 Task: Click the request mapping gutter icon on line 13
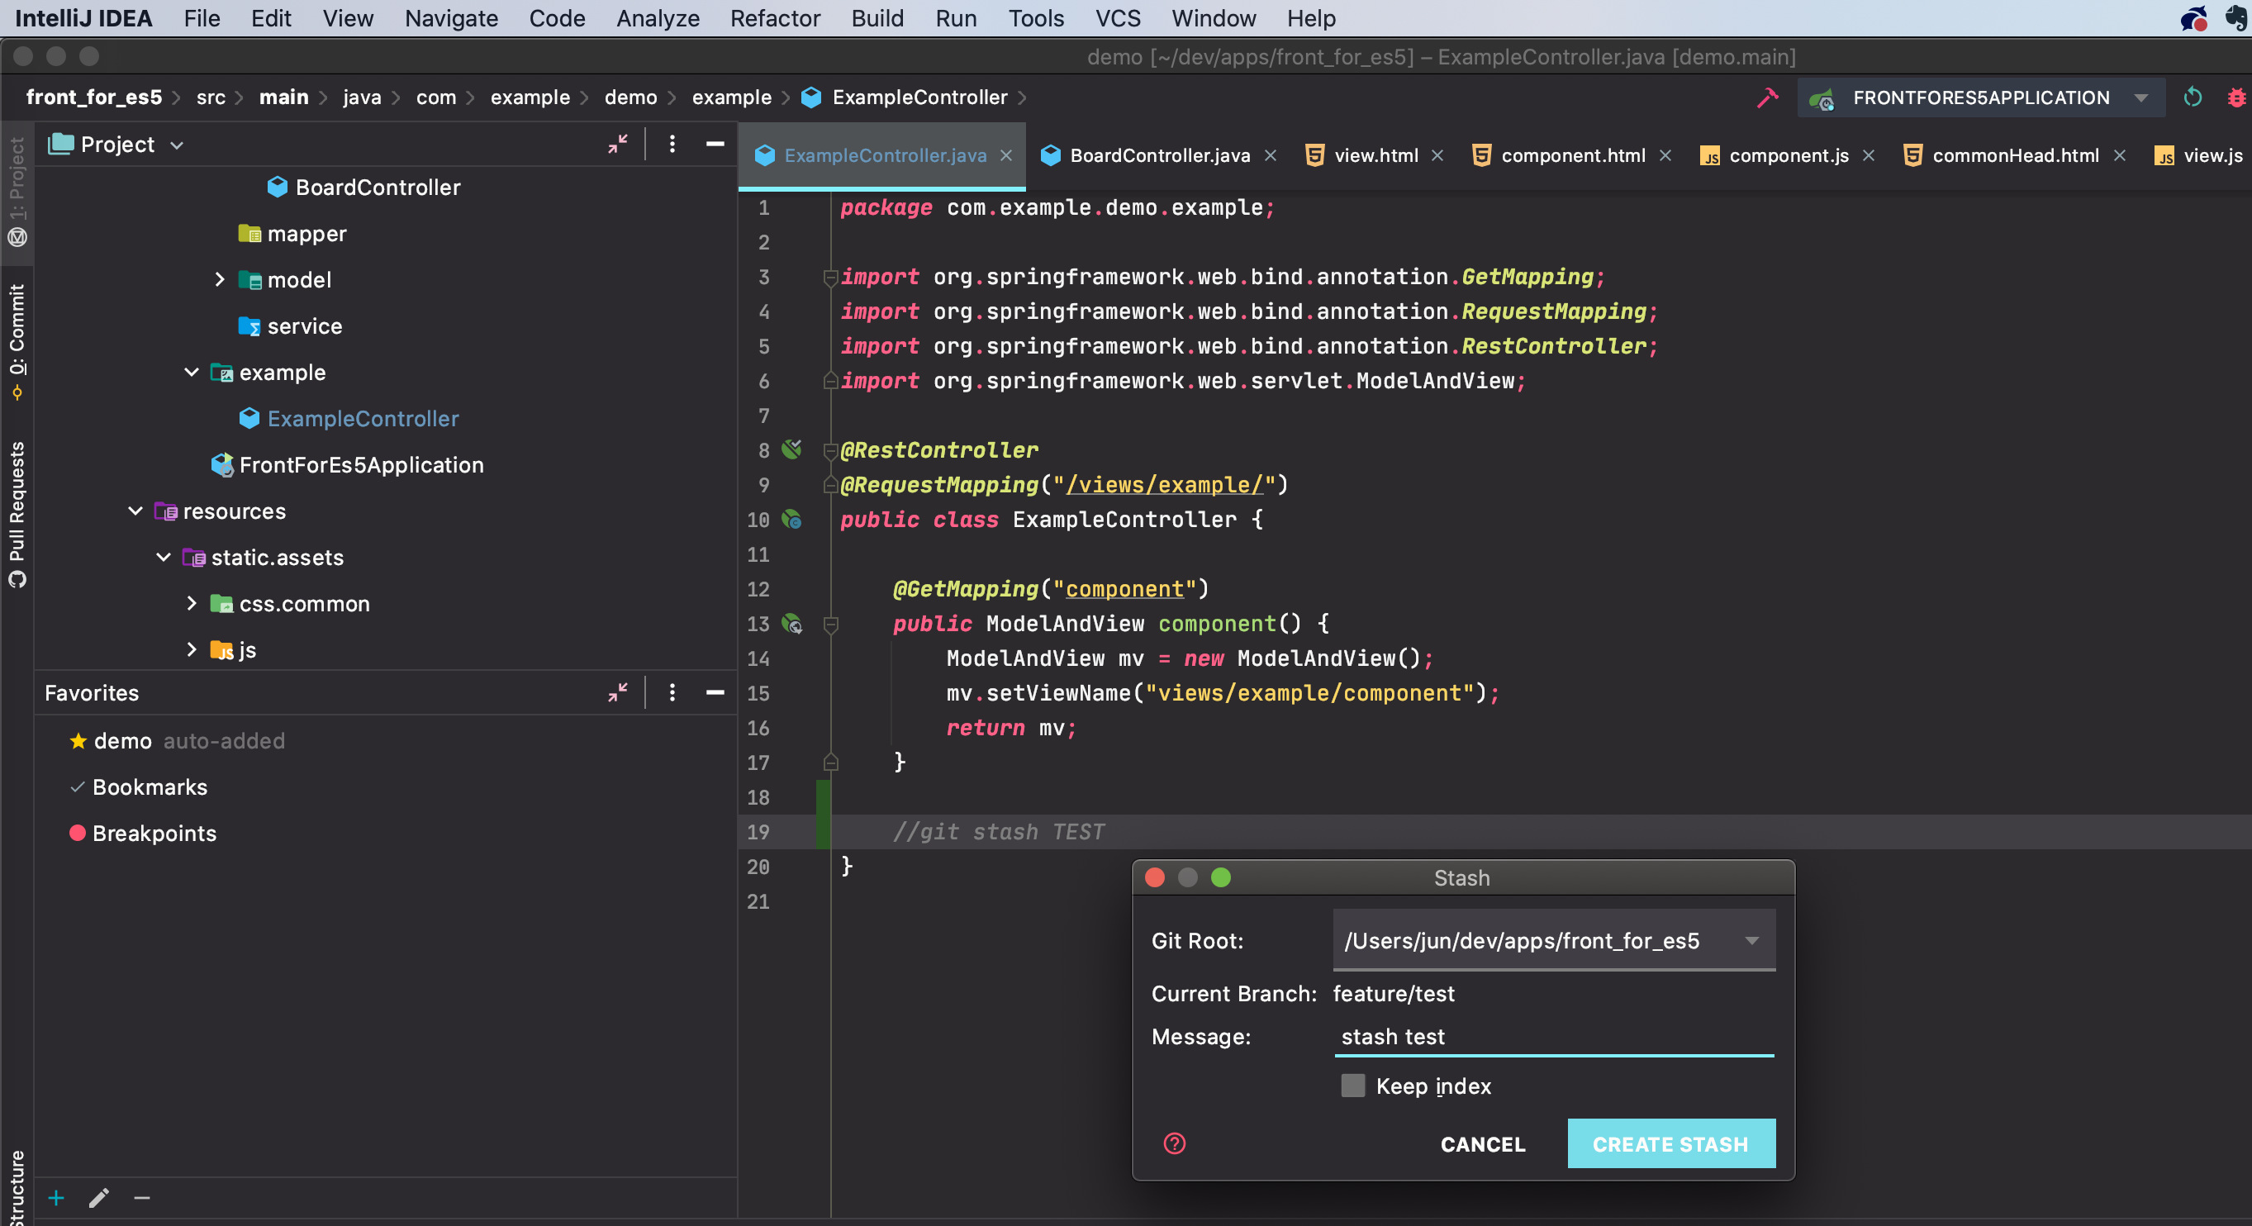[791, 624]
